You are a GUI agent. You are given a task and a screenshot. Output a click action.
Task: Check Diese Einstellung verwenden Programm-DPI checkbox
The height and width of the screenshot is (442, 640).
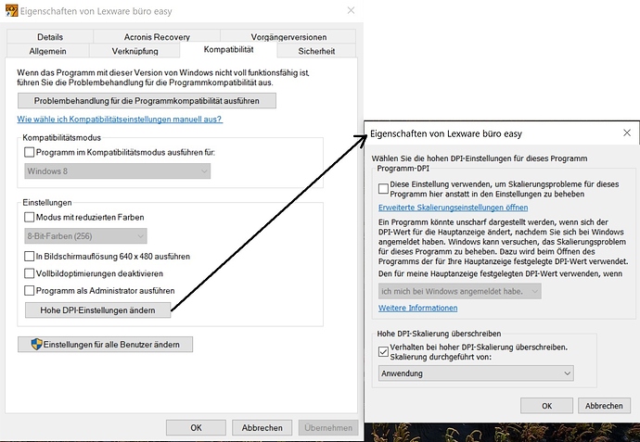[x=383, y=189]
